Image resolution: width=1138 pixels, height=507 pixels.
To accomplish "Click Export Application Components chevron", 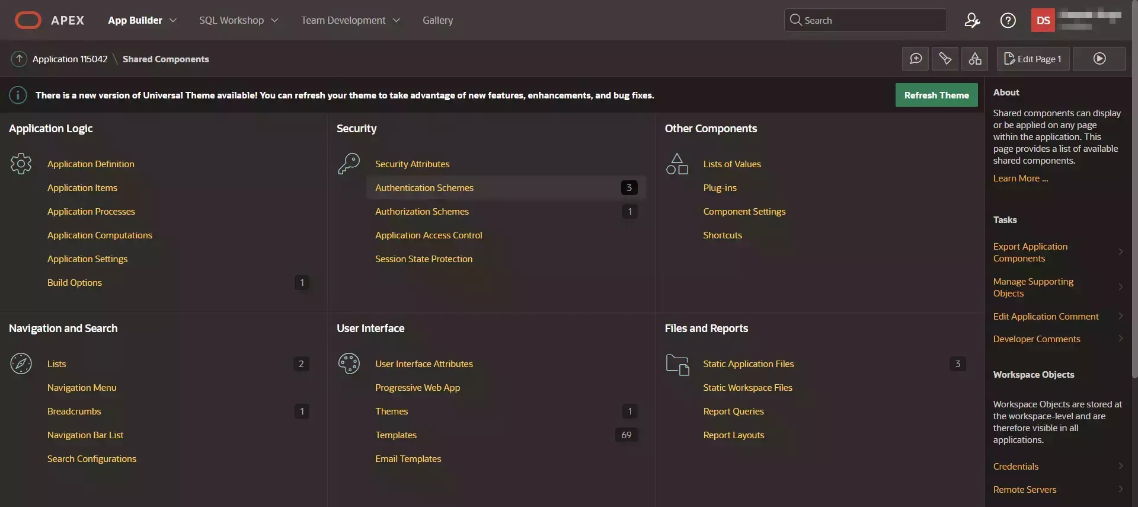I will (x=1120, y=252).
